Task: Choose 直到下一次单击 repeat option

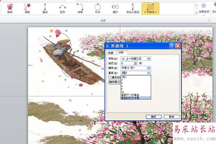Action: coord(136,95)
